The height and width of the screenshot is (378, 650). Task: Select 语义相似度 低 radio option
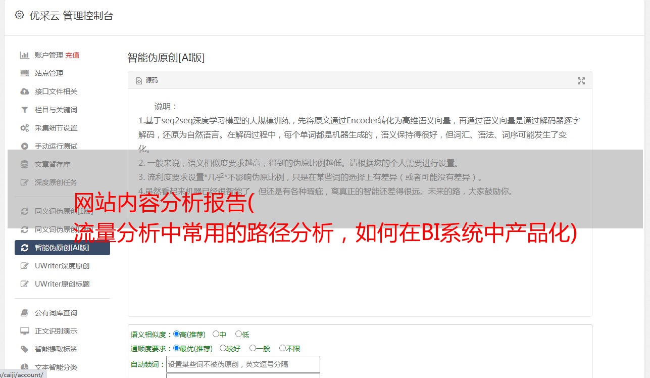(238, 334)
